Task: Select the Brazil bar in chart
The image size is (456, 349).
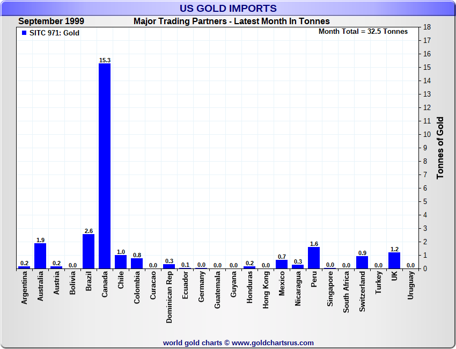Action: point(89,251)
